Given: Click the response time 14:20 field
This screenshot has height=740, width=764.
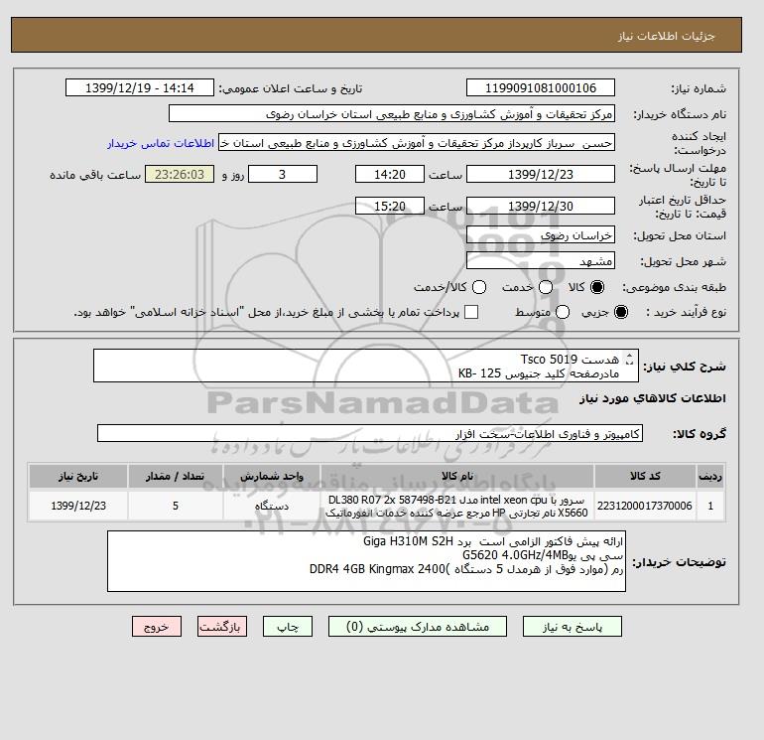Looking at the screenshot, I should 390,174.
